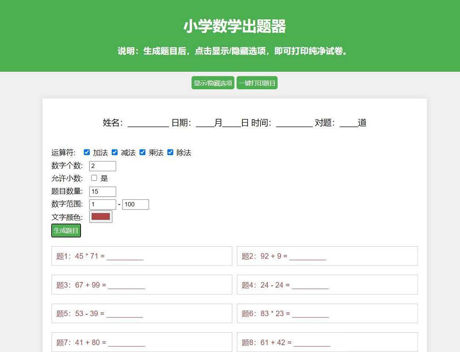The height and width of the screenshot is (352, 460).
Task: Click the 生成题目 generate button
Action: pos(66,231)
